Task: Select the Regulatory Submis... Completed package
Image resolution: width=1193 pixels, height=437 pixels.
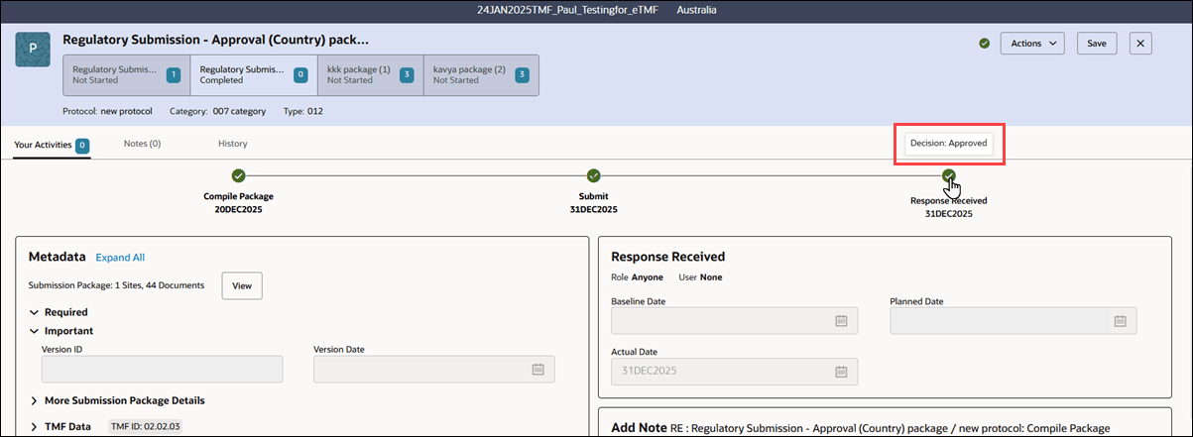Action: (253, 75)
